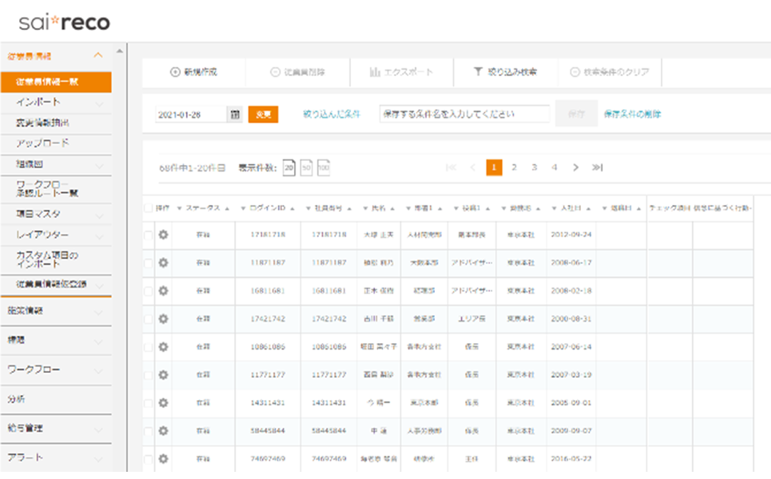Select the checkbox for employee 17421742
The width and height of the screenshot is (771, 479).
pos(148,319)
